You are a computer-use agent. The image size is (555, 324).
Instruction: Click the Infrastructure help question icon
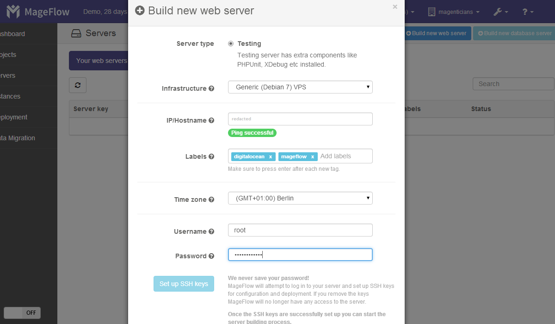coord(211,88)
